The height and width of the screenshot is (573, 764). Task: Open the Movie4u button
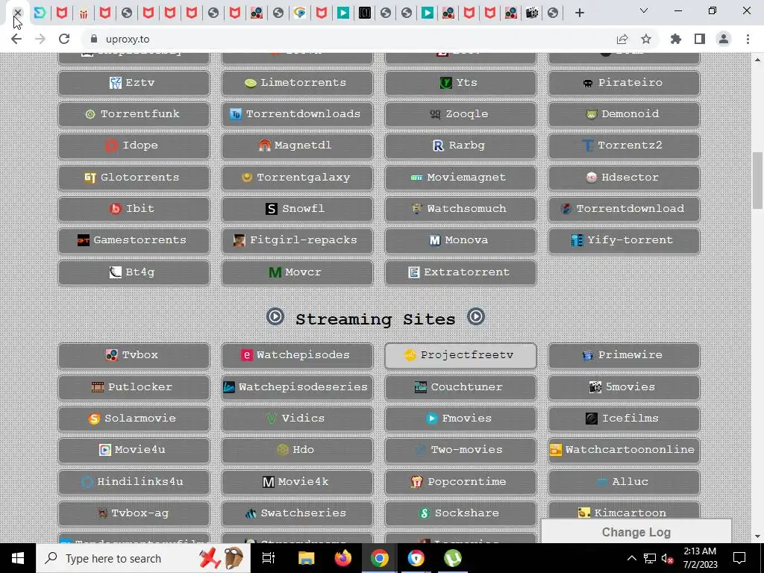click(134, 450)
